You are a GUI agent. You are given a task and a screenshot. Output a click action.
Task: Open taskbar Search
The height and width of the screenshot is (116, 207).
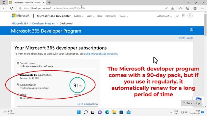point(86,112)
